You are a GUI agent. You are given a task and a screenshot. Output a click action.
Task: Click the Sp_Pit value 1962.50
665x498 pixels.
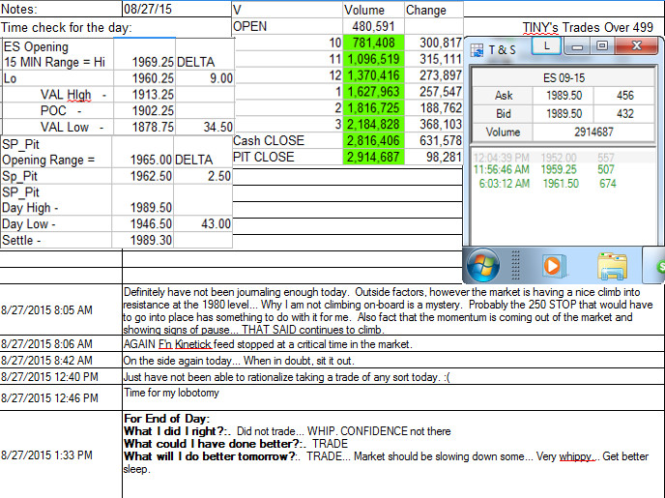point(143,176)
